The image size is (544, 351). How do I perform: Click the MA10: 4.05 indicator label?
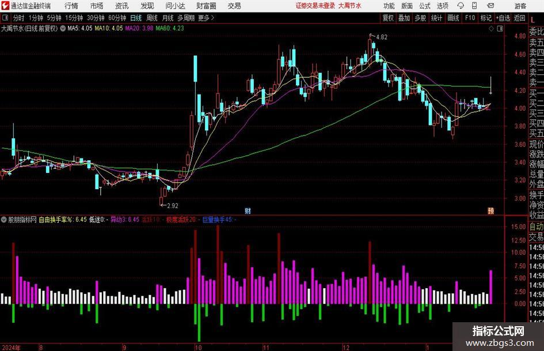point(109,28)
